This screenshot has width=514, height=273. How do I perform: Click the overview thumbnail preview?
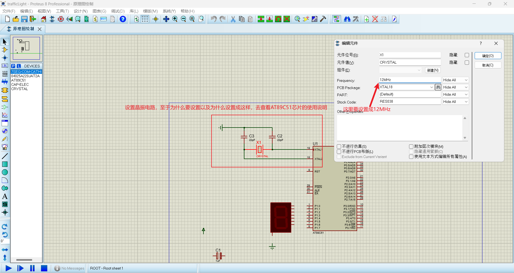coord(26,48)
